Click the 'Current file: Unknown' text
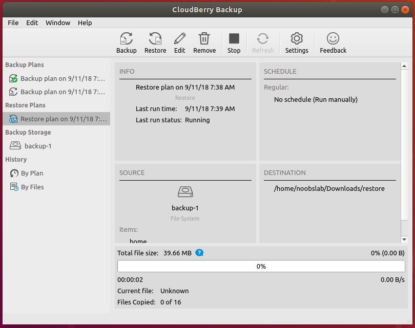The height and width of the screenshot is (328, 415). 153,291
